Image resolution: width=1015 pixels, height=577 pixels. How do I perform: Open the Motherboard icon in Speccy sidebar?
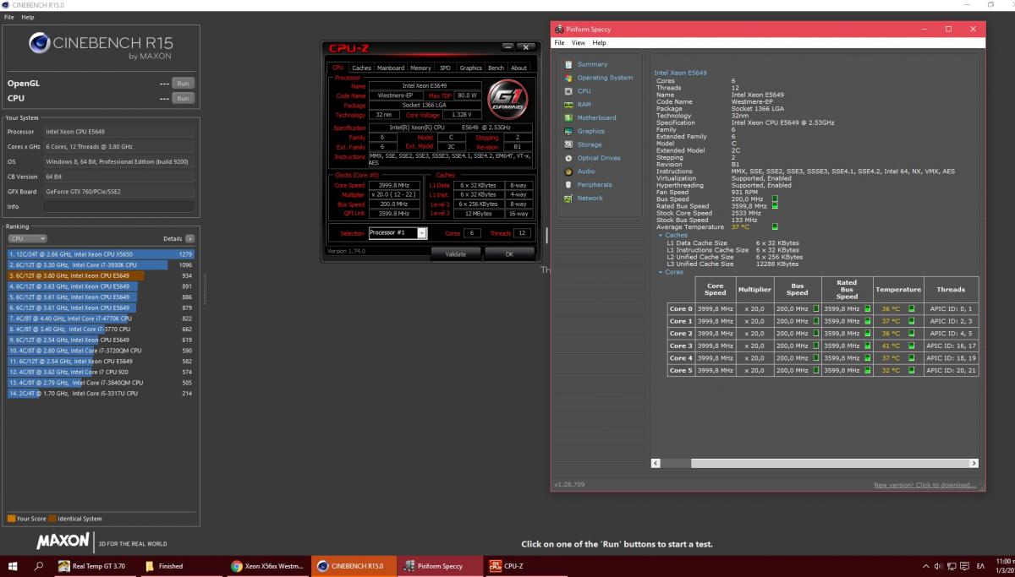pos(568,118)
